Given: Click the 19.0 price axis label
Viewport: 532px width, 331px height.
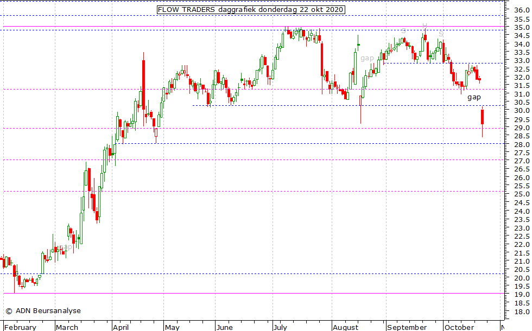Looking at the screenshot, I should (522, 294).
